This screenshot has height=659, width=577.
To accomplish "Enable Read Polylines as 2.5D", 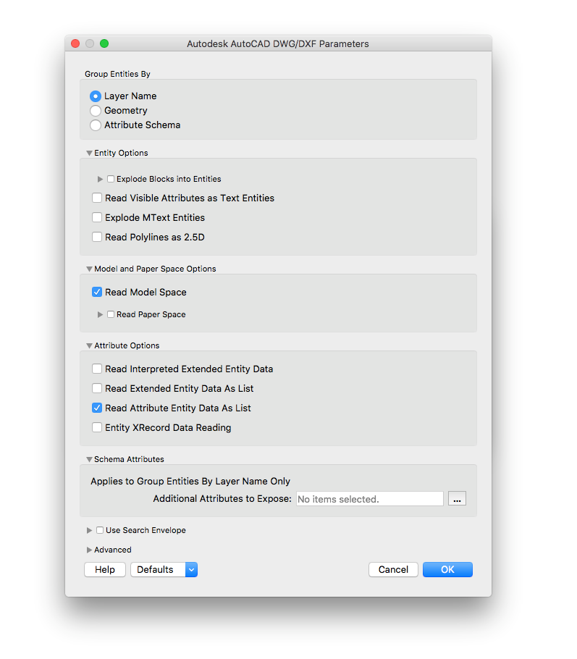I will (97, 237).
